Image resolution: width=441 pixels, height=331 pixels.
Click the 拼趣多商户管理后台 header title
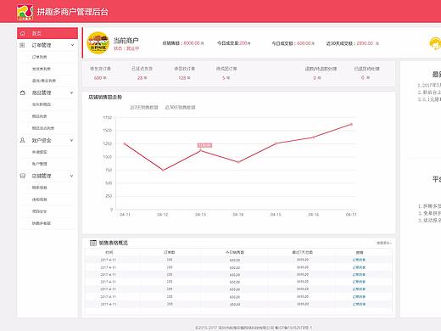click(x=73, y=12)
